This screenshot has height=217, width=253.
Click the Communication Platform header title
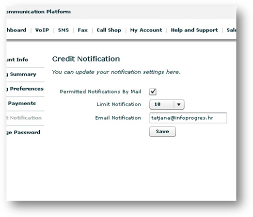tap(38, 12)
